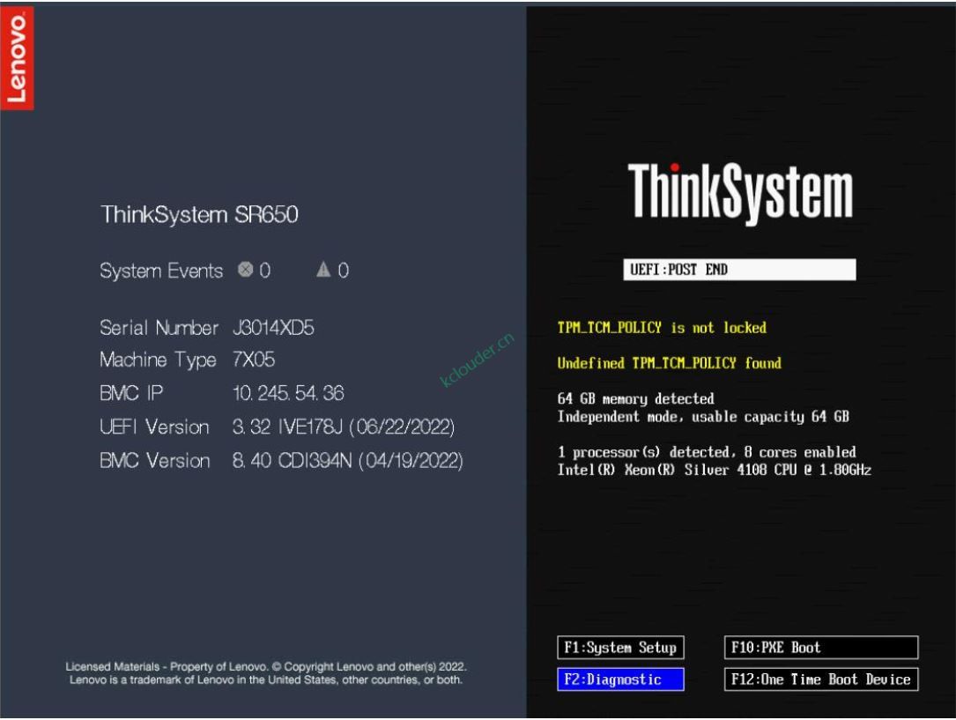Viewport: 956px width, 720px height.
Task: Click the Lenovo logo
Action: point(17,58)
